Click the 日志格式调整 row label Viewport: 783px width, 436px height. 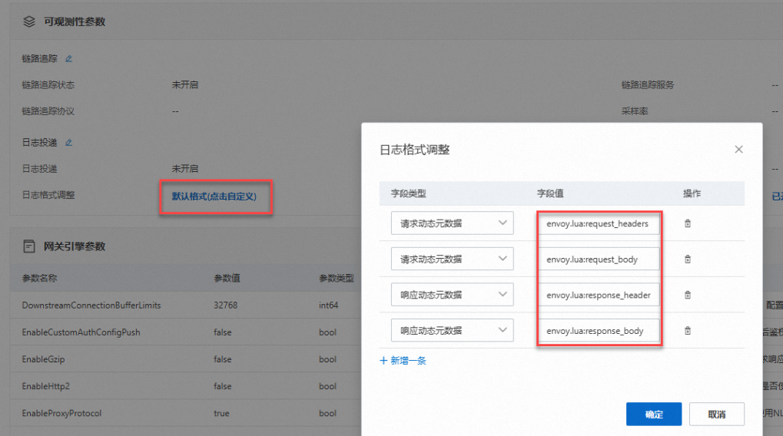(48, 195)
